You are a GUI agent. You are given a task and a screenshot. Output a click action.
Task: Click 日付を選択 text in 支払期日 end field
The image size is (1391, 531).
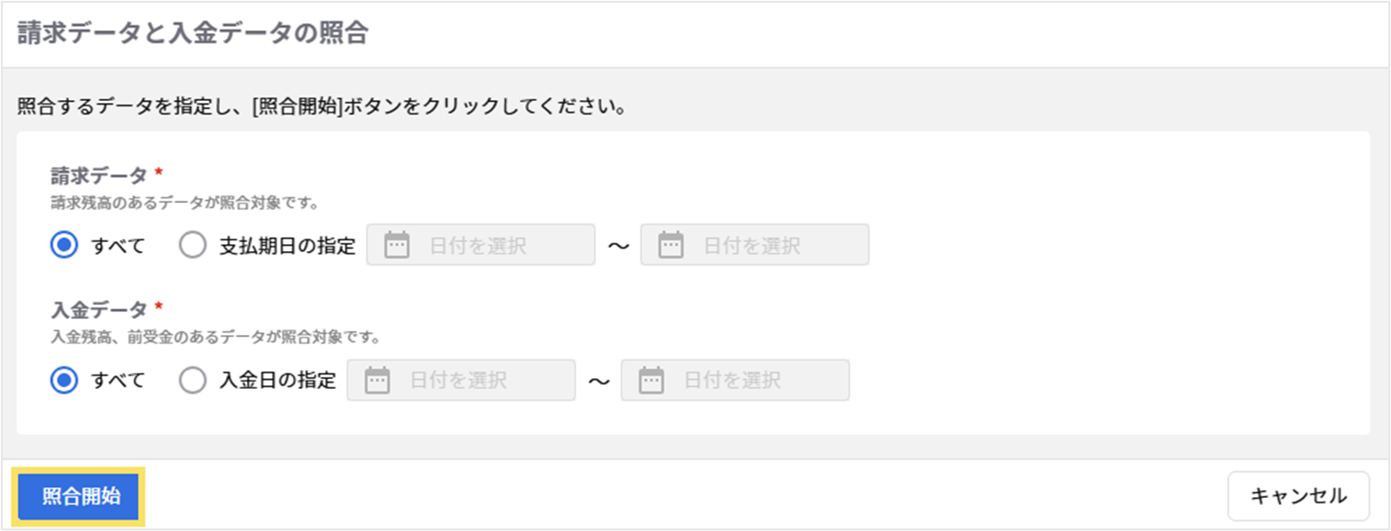pyautogui.click(x=751, y=245)
